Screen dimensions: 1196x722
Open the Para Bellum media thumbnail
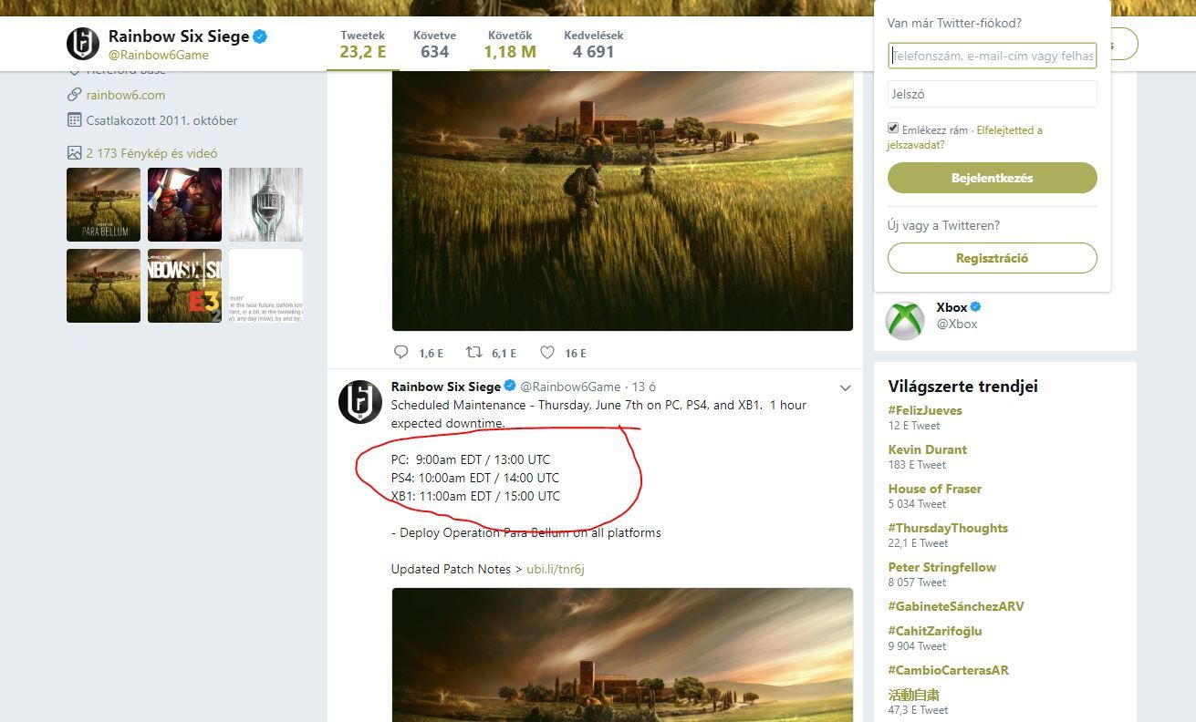click(x=103, y=204)
